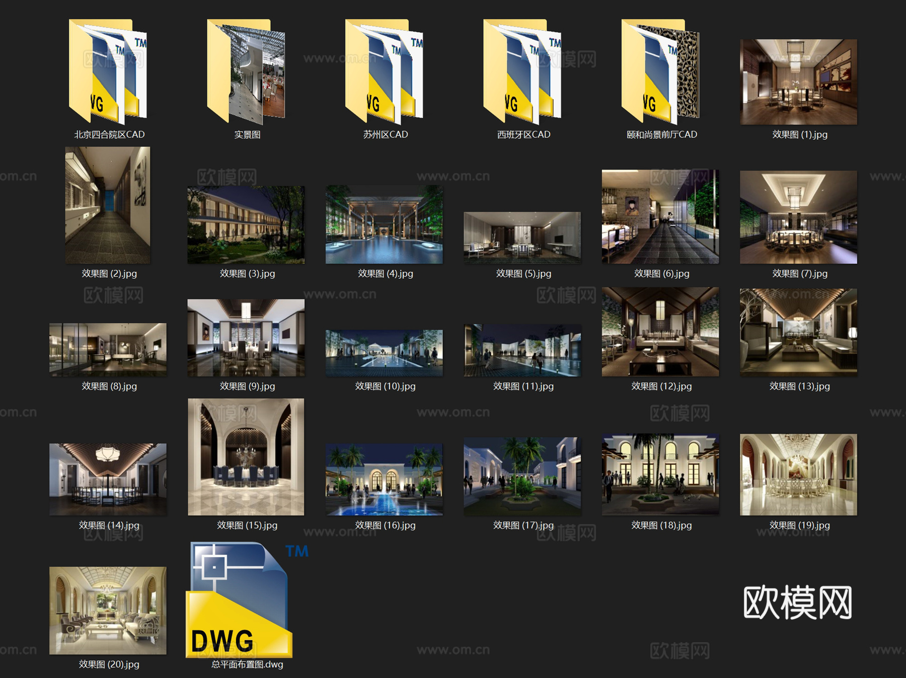Select thumbnail of 效果图 (17).jpg

tap(522, 476)
